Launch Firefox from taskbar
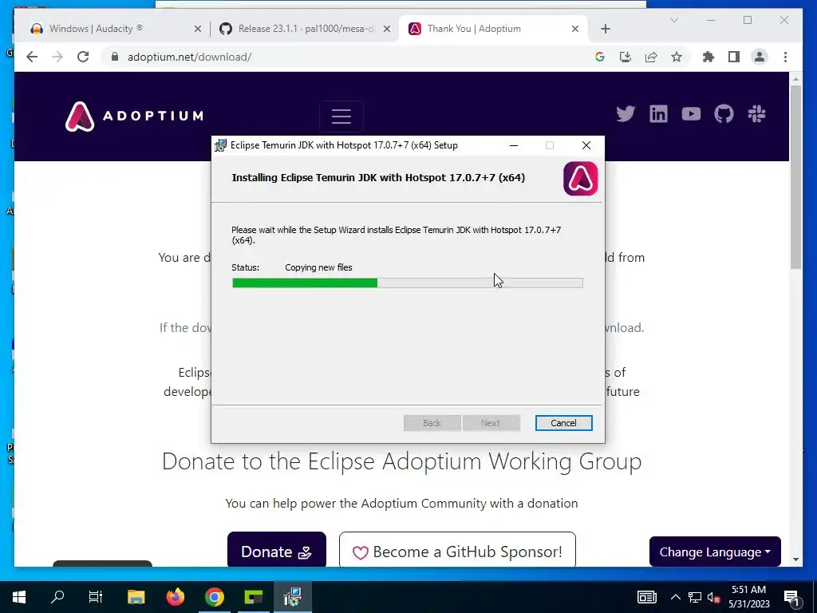 pyautogui.click(x=175, y=597)
